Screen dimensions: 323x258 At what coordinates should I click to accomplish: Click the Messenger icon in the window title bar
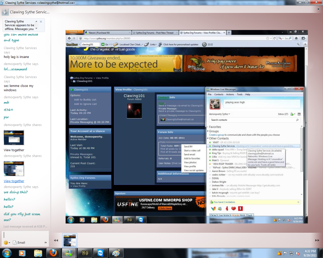(2, 3)
